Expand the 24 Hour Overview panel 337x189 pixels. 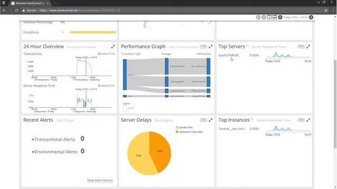[113, 47]
